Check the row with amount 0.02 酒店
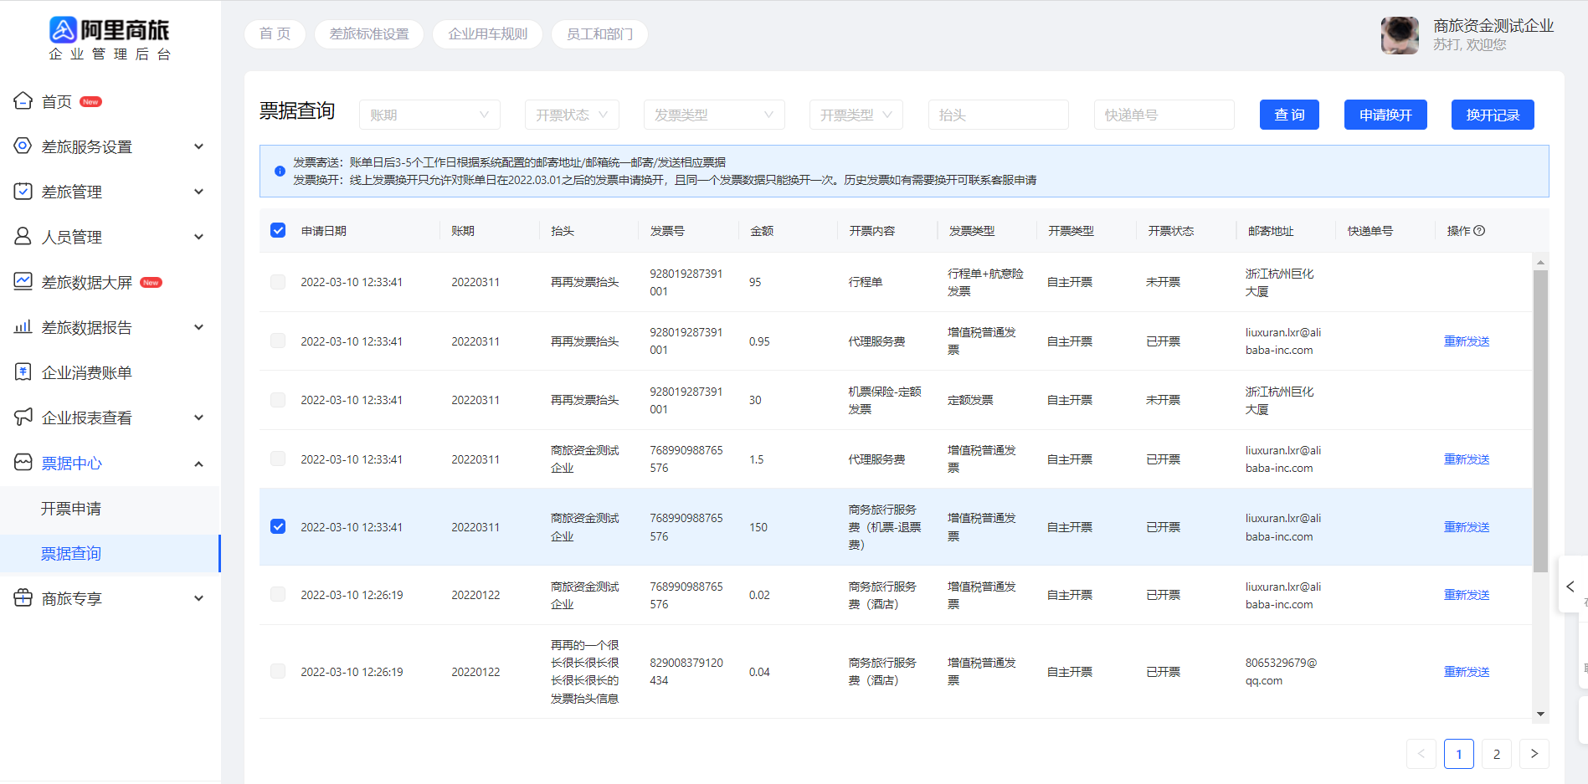 coord(278,594)
